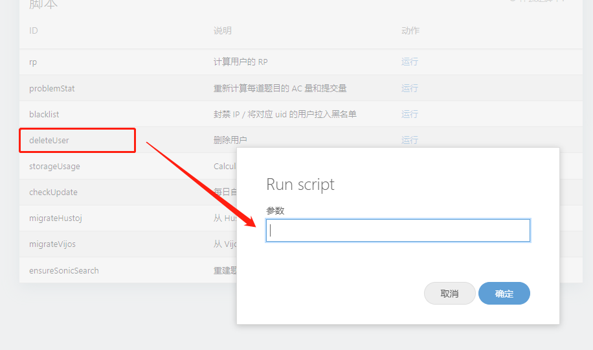Click the 动作 column header
The height and width of the screenshot is (350, 593).
click(x=410, y=30)
